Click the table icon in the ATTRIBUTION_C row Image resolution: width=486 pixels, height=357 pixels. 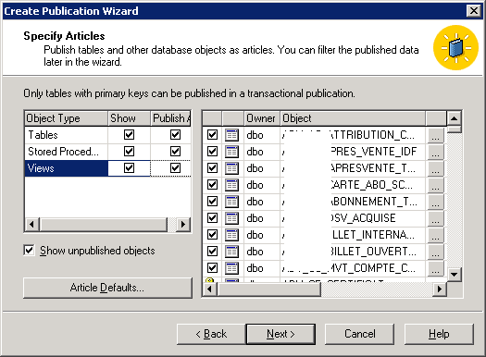pos(231,135)
